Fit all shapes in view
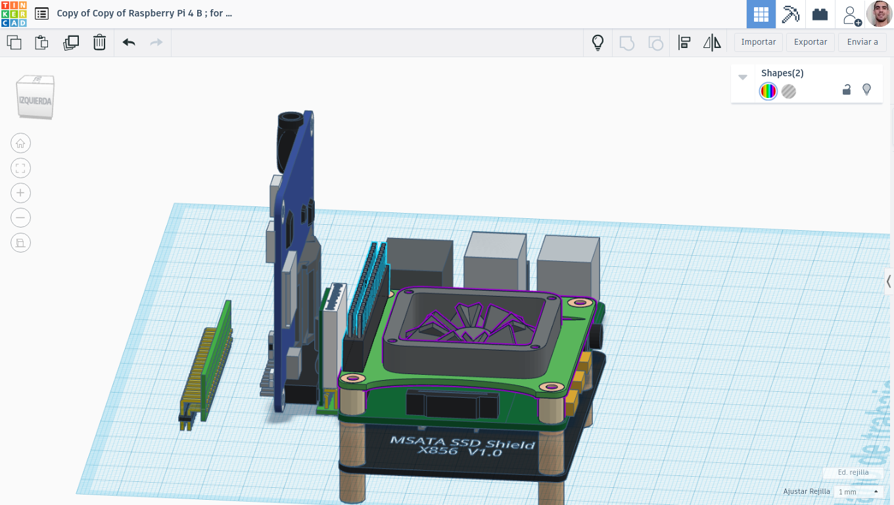This screenshot has width=894, height=505. [x=20, y=168]
